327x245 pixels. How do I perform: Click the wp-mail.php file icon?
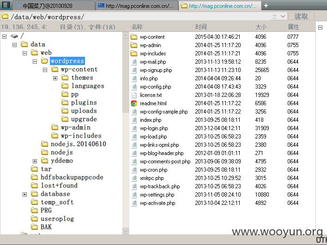134,62
